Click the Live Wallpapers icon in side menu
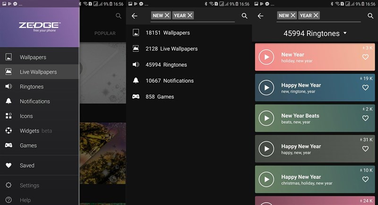378x205 pixels. click(x=9, y=71)
